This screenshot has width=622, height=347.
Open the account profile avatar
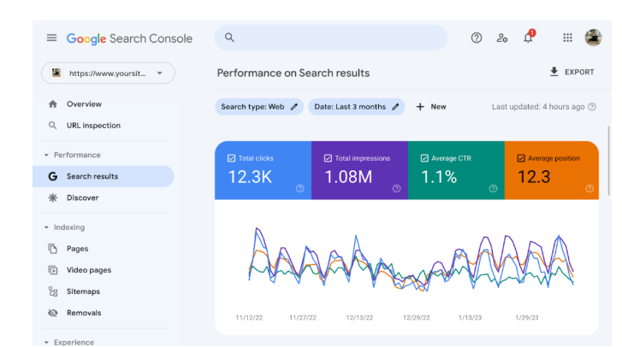tap(593, 38)
